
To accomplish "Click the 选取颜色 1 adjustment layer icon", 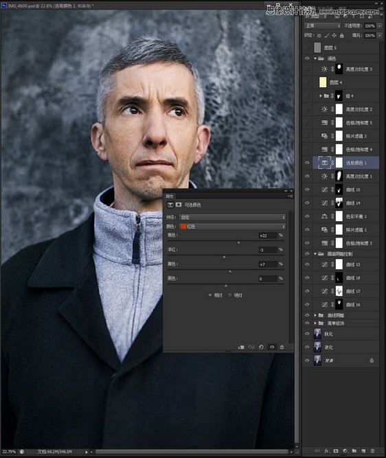I will (x=324, y=163).
